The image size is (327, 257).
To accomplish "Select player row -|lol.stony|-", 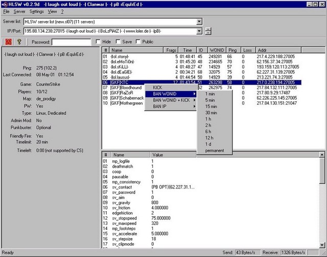I will 201,57.
